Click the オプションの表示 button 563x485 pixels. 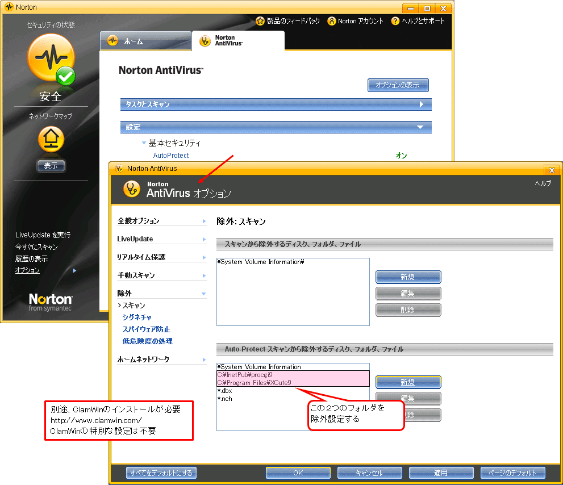(398, 85)
